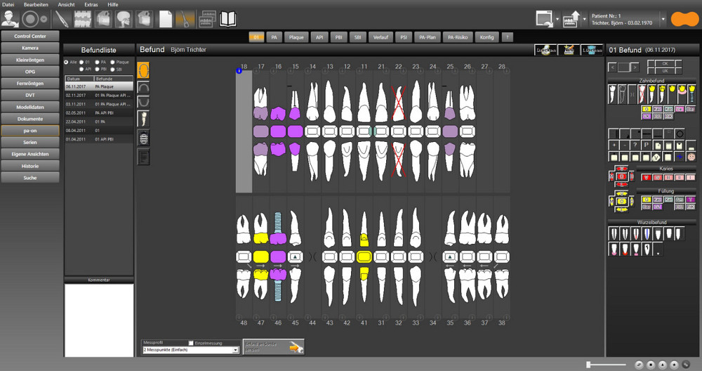This screenshot has width=702, height=371.
Task: Open the book manual icon in toolbar
Action: pyautogui.click(x=228, y=19)
